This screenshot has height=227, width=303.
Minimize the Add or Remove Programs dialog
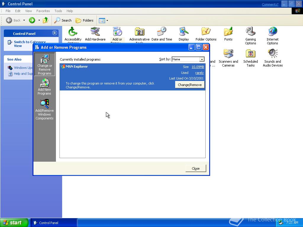coord(191,47)
